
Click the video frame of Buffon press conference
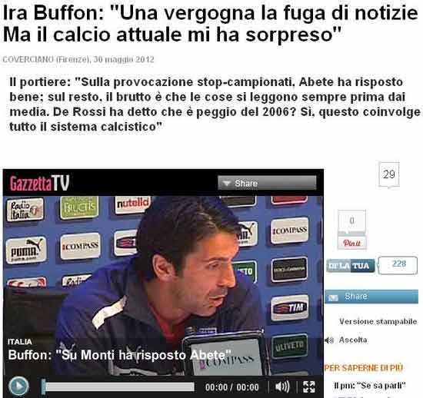point(163,286)
